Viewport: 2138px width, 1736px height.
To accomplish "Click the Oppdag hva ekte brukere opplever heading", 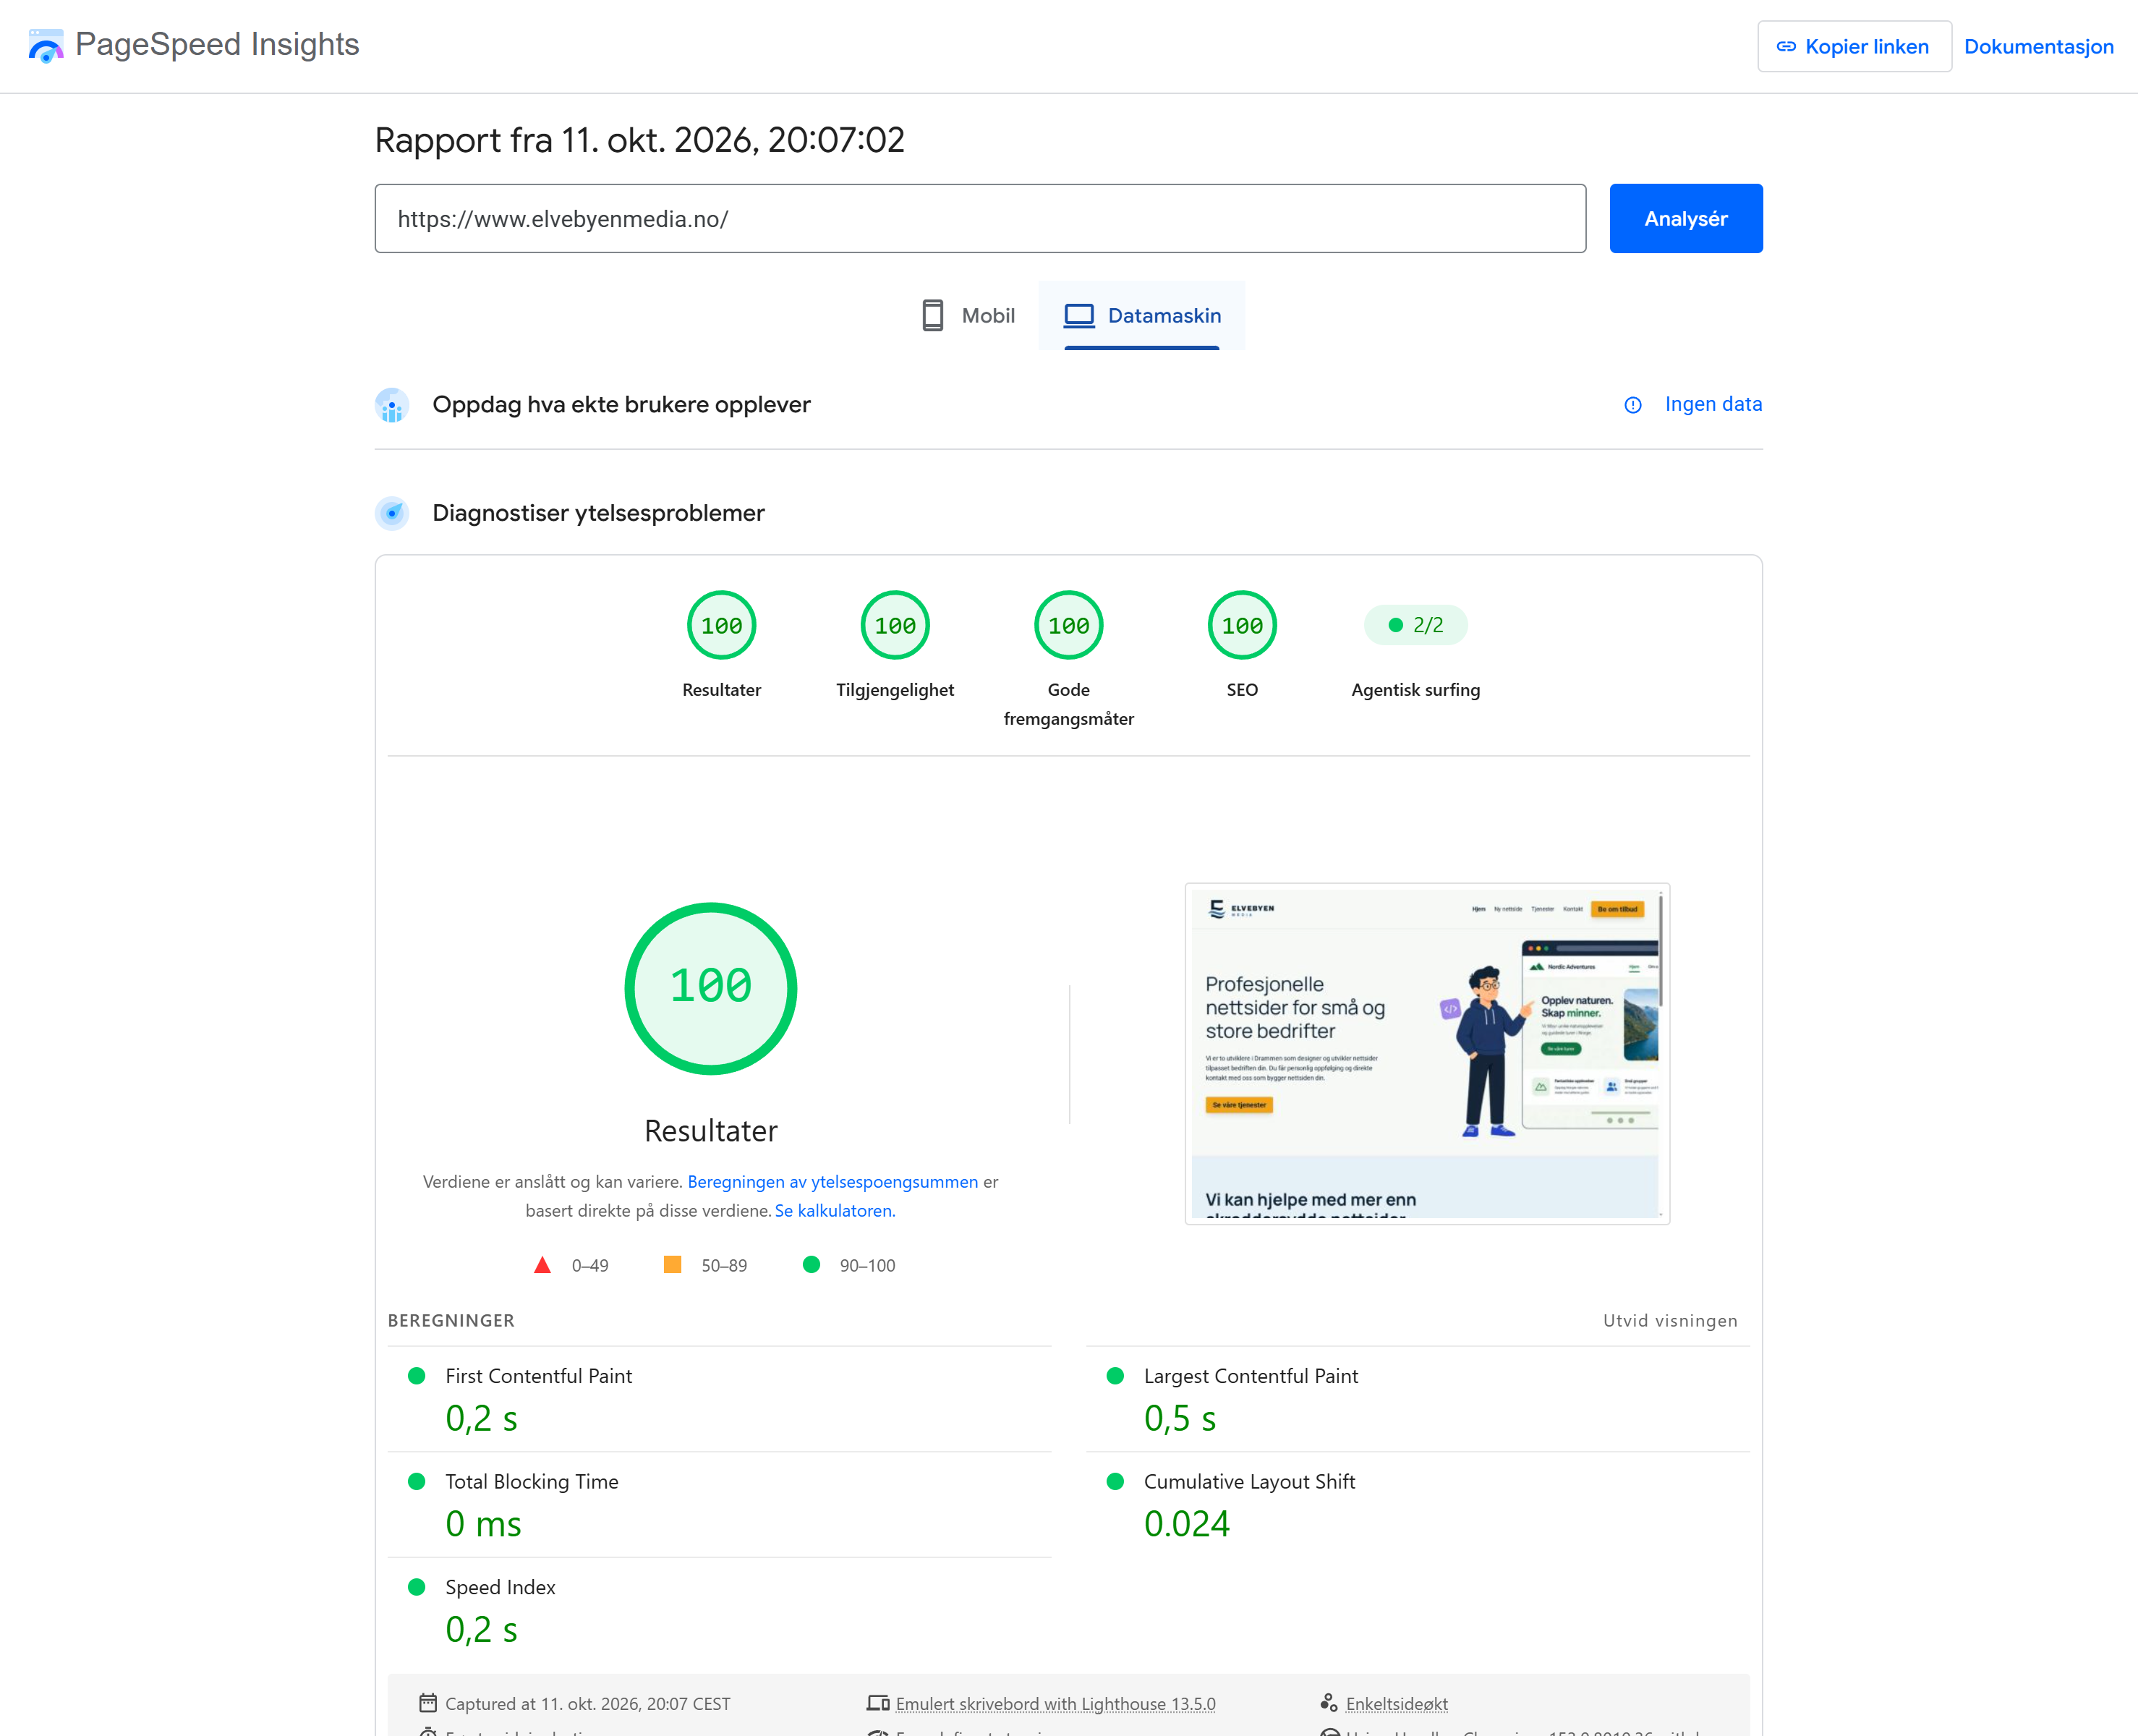I will tap(621, 404).
